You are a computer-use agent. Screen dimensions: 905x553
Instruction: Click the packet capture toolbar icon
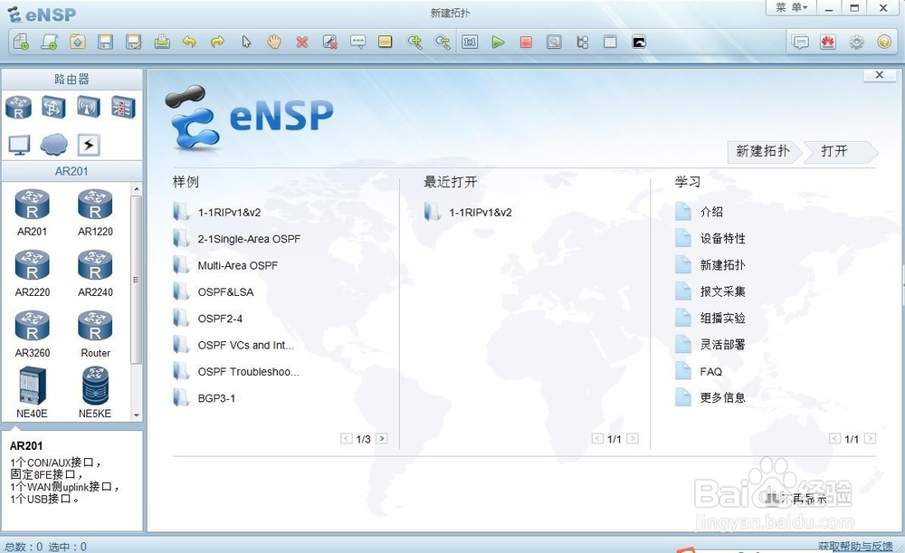(554, 43)
